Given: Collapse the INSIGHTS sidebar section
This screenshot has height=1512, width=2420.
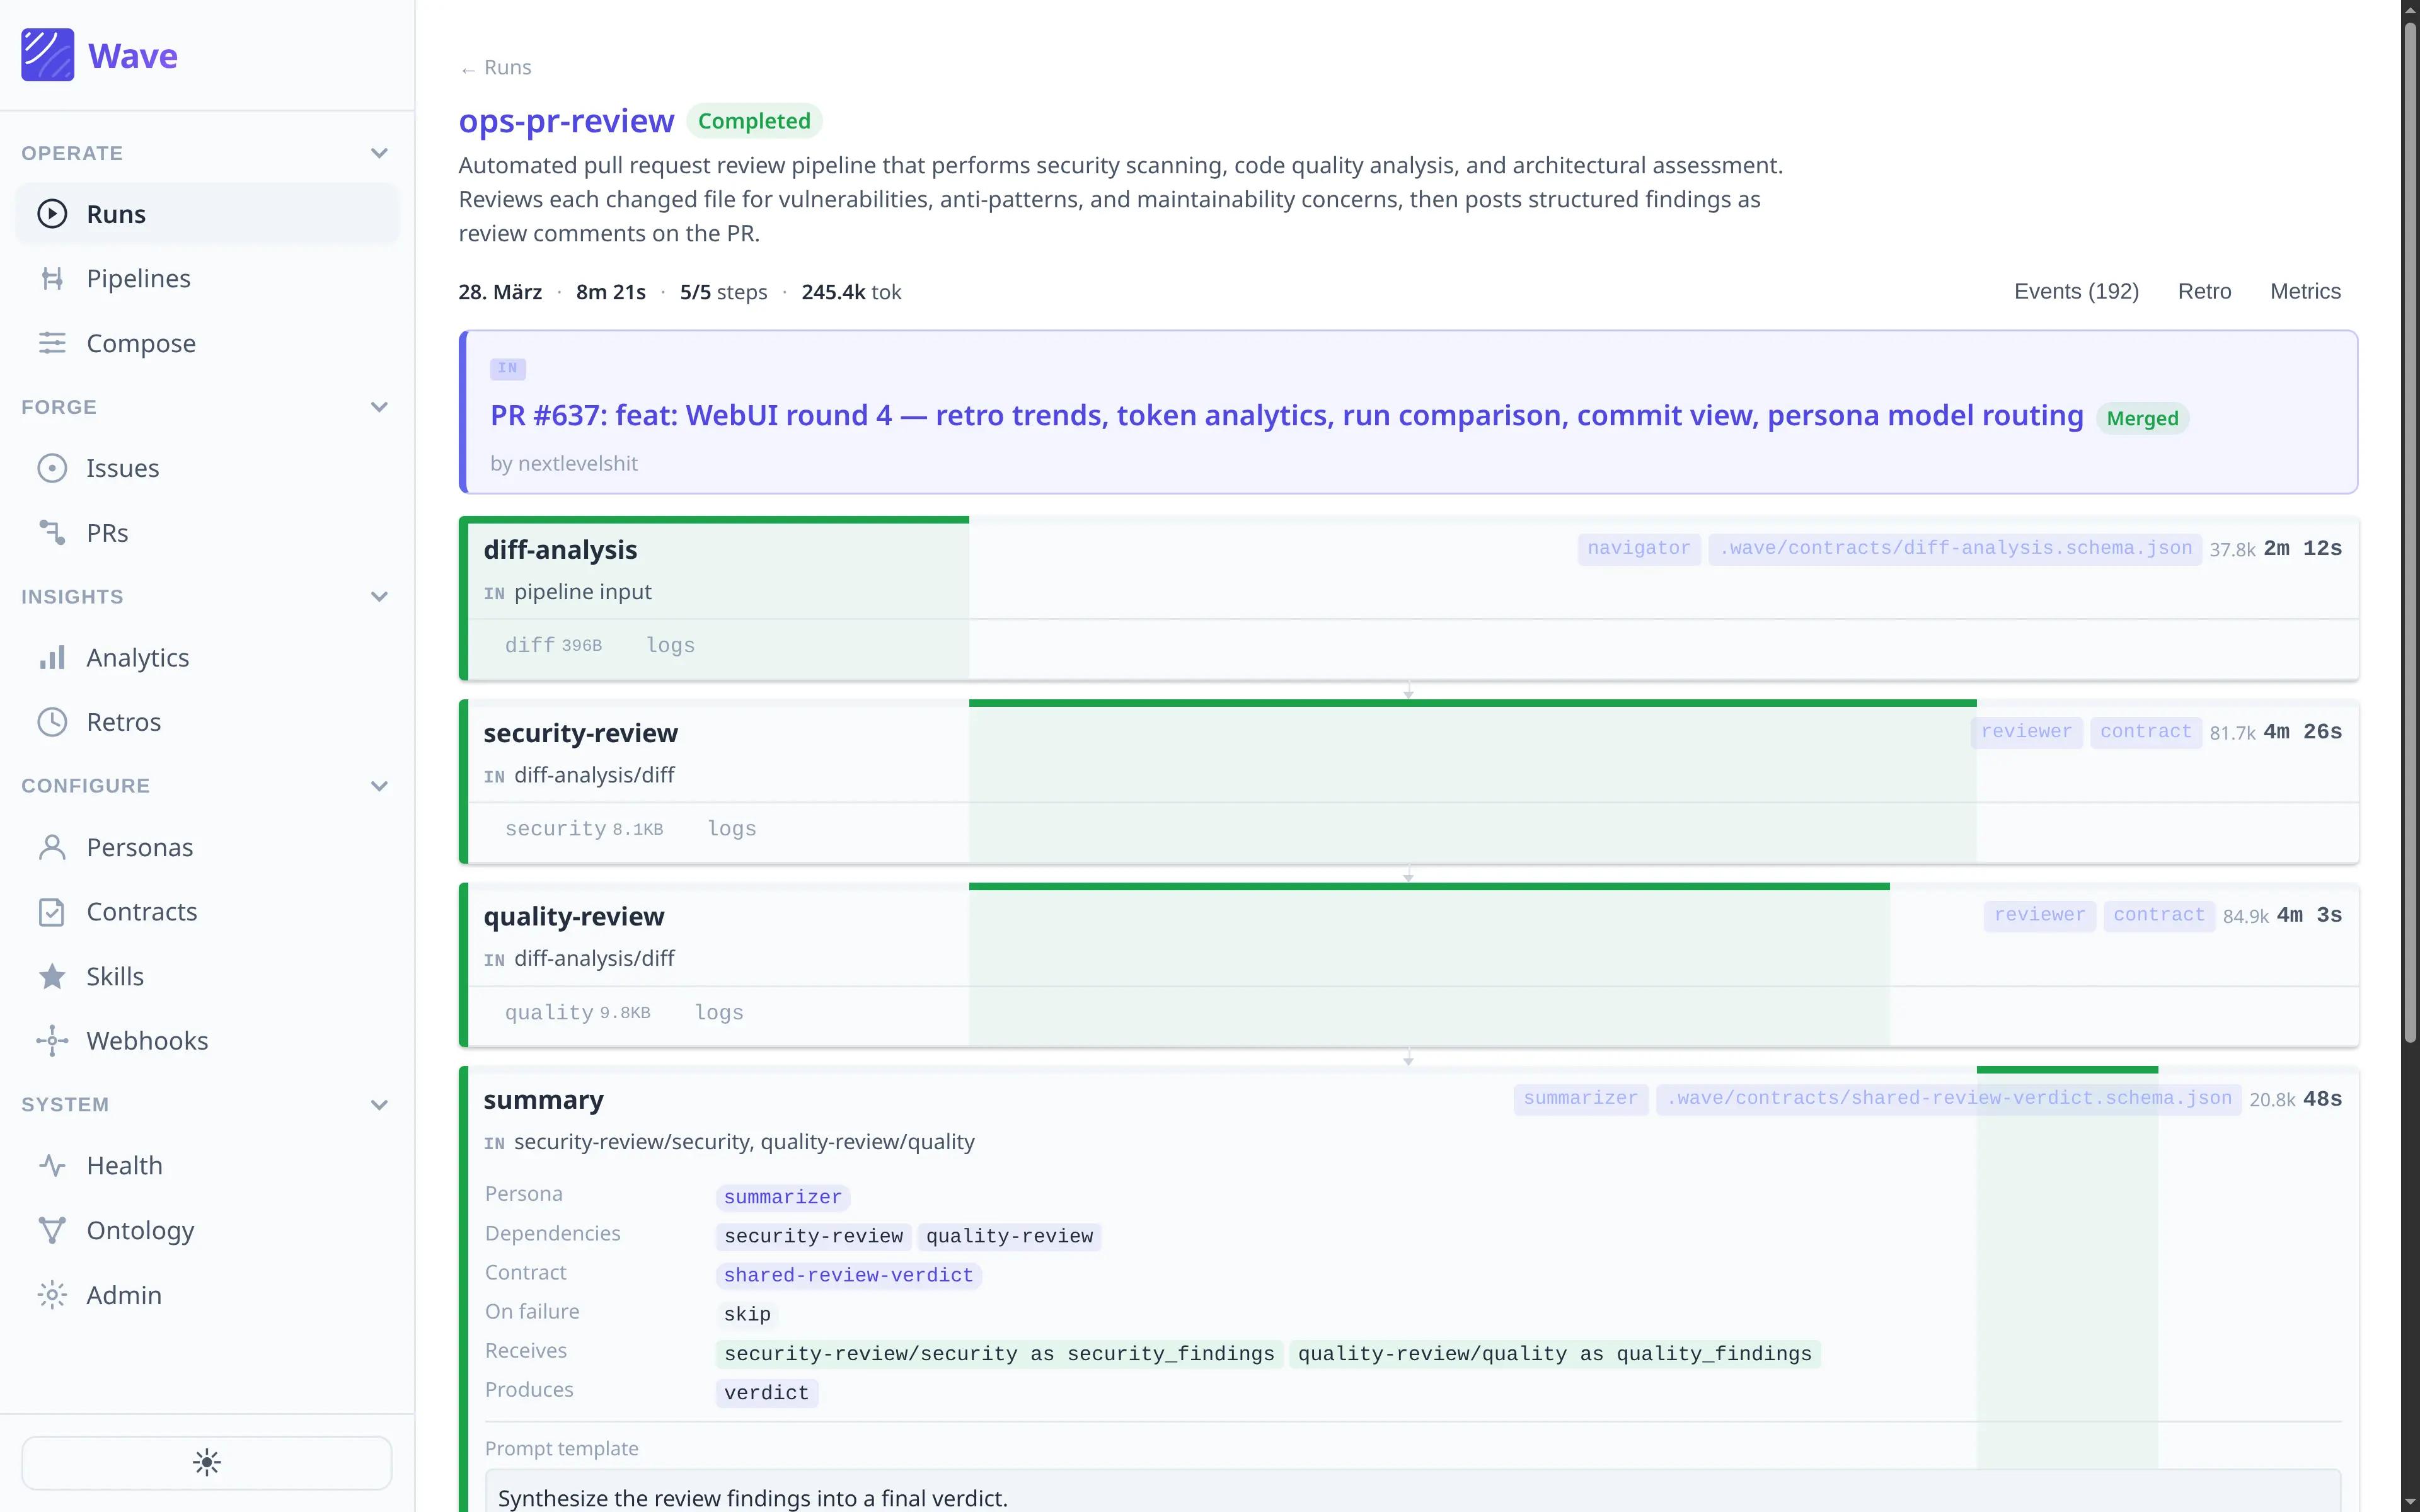Looking at the screenshot, I should click(379, 597).
